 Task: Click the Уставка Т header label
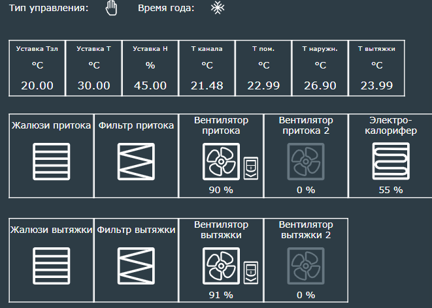coord(93,49)
